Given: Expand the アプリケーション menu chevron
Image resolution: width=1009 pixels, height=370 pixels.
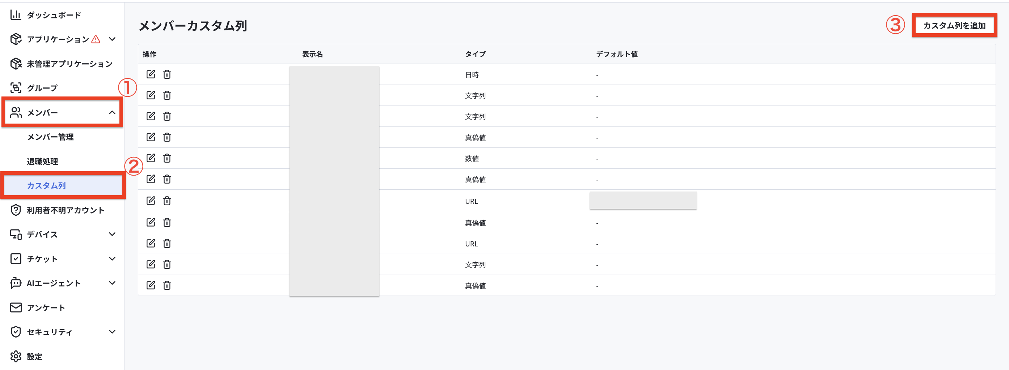Looking at the screenshot, I should [112, 39].
